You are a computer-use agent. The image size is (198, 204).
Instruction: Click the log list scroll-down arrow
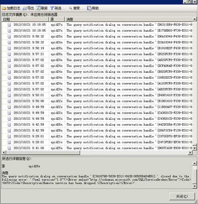point(194,148)
